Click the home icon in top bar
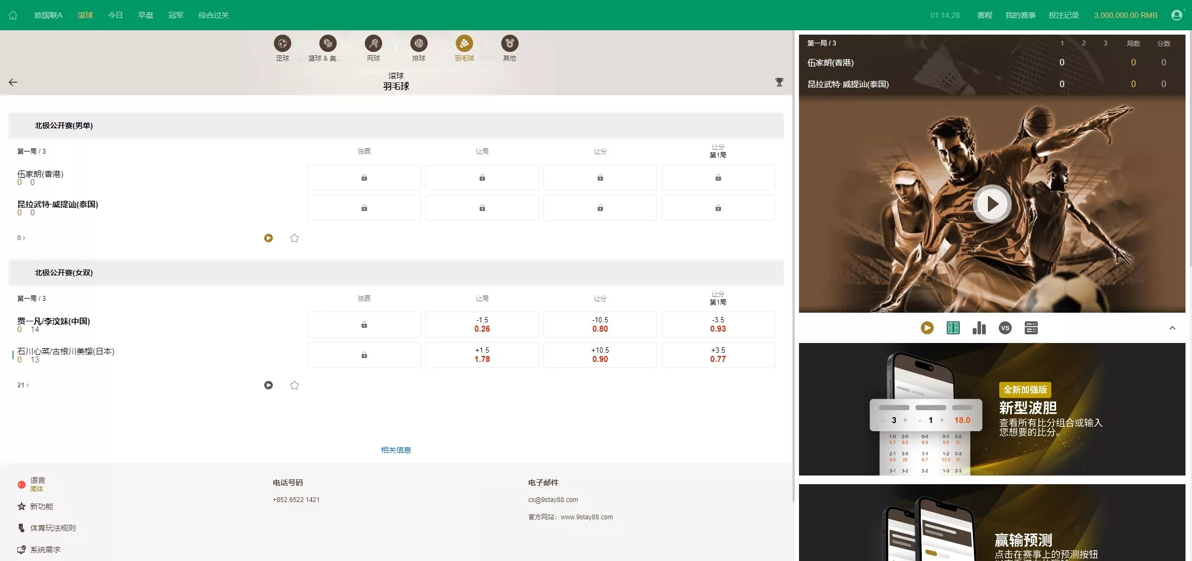The image size is (1192, 561). [13, 15]
